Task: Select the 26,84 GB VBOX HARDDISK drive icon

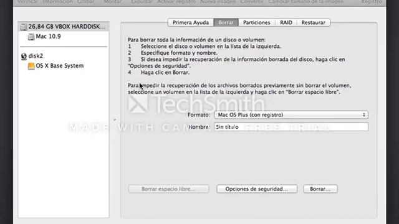Action: click(x=24, y=27)
